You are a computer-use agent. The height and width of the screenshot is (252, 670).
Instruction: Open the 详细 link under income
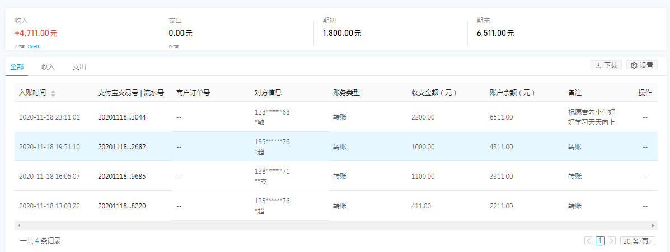click(x=34, y=47)
